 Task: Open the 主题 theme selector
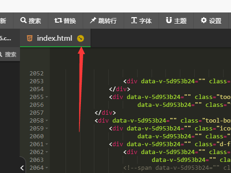176,21
